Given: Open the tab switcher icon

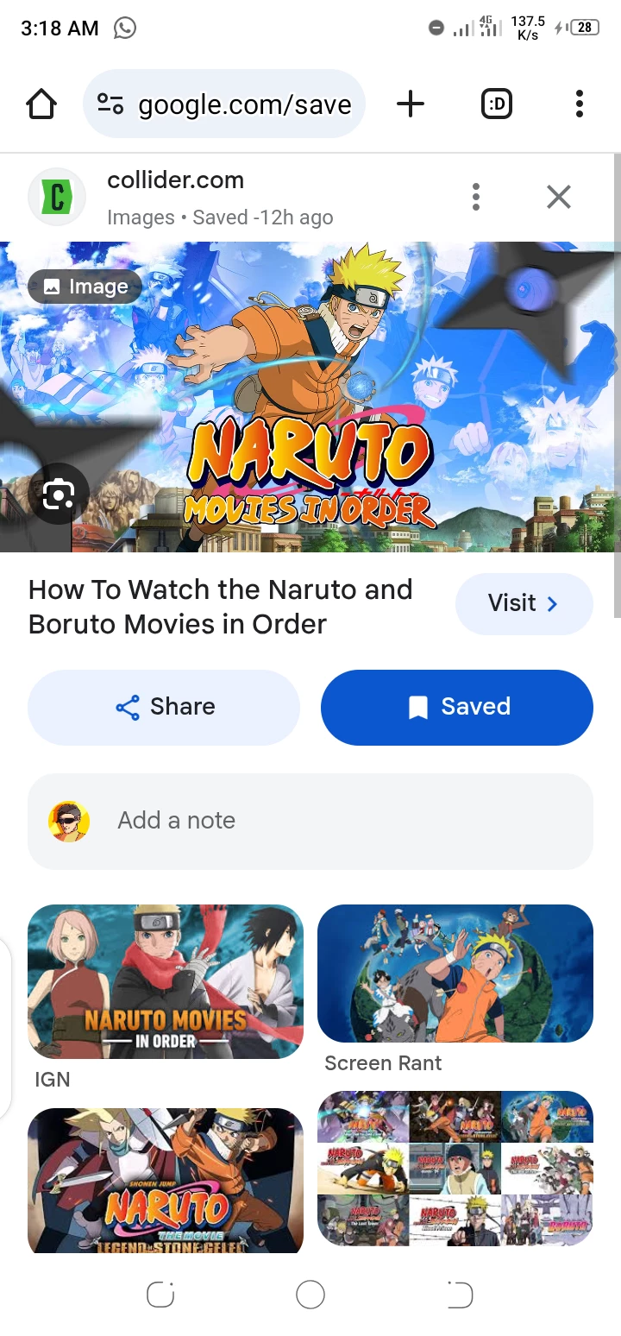Looking at the screenshot, I should [496, 104].
